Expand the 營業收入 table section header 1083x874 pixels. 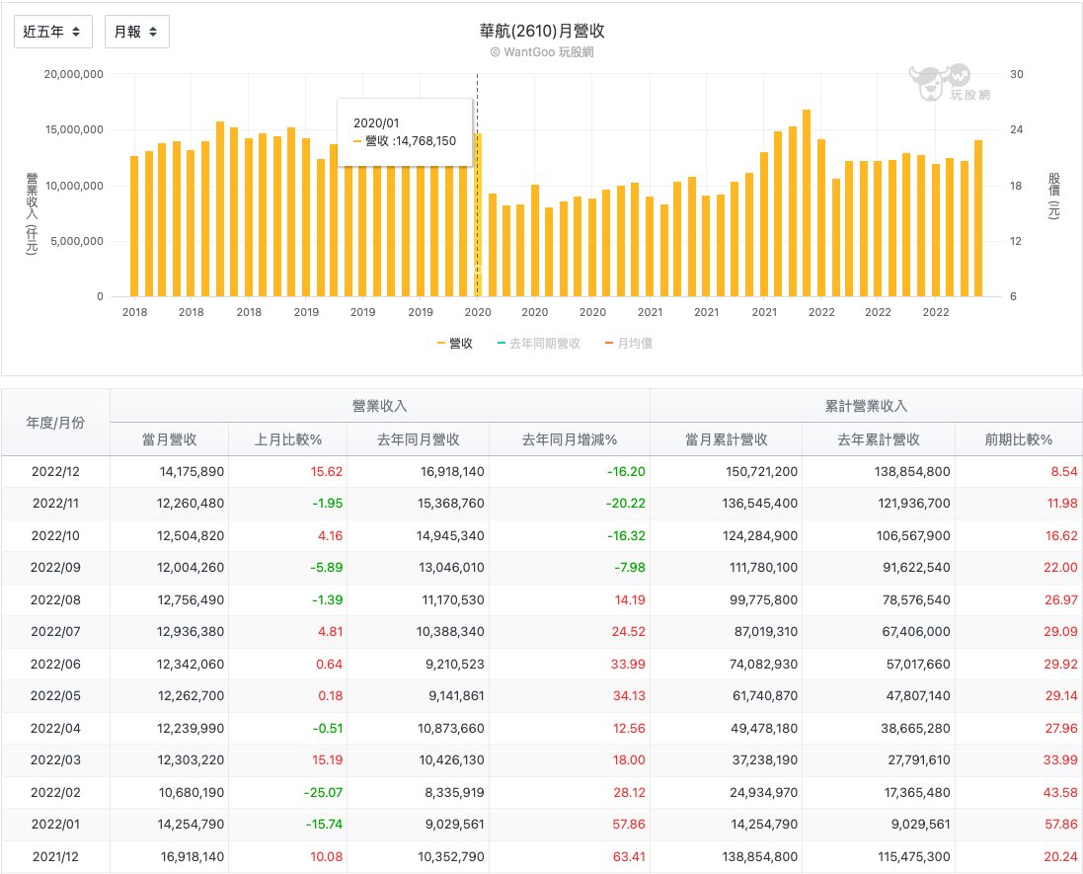(x=380, y=405)
